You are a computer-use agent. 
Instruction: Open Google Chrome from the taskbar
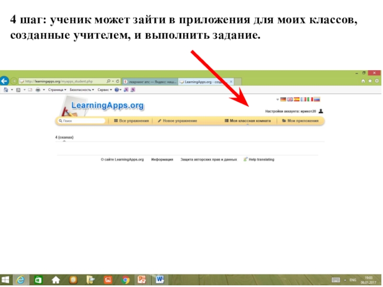point(125,280)
